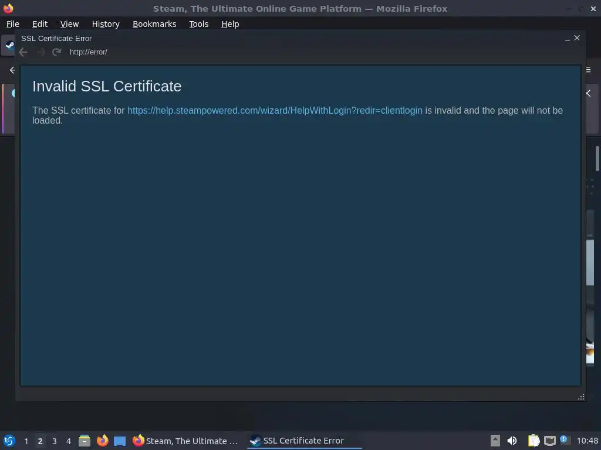The width and height of the screenshot is (601, 450).
Task: Click the resize grip of SSL error window
Action: pyautogui.click(x=581, y=397)
